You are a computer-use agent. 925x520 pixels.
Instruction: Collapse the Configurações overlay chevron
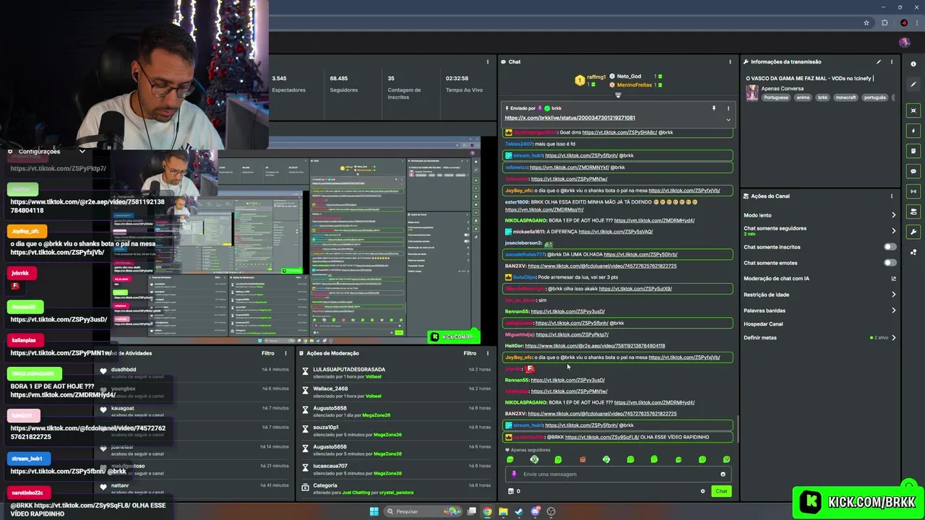(x=82, y=152)
